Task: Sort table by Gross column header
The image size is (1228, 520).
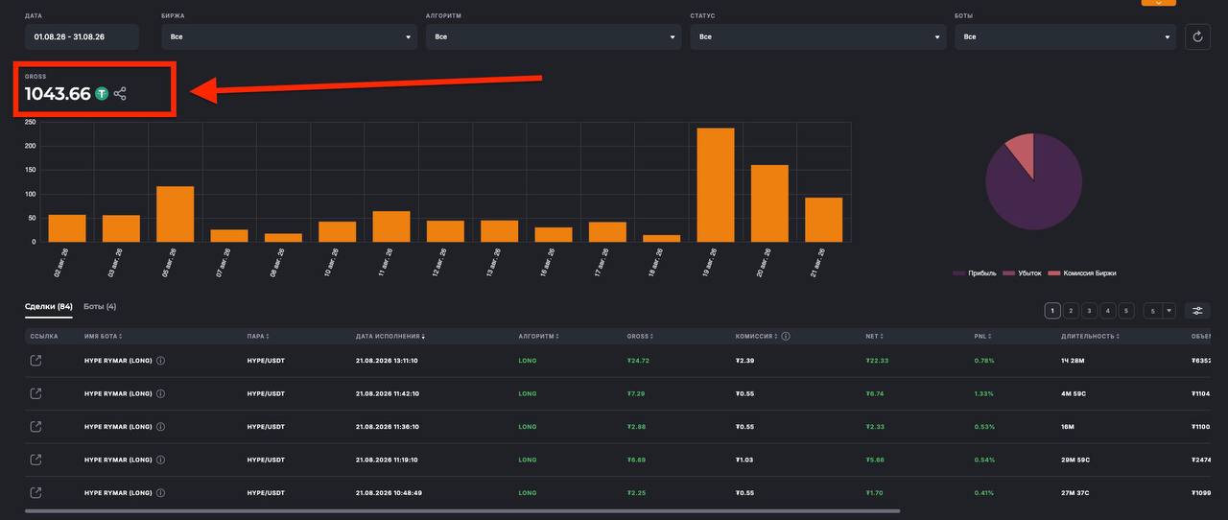Action: [x=639, y=337]
